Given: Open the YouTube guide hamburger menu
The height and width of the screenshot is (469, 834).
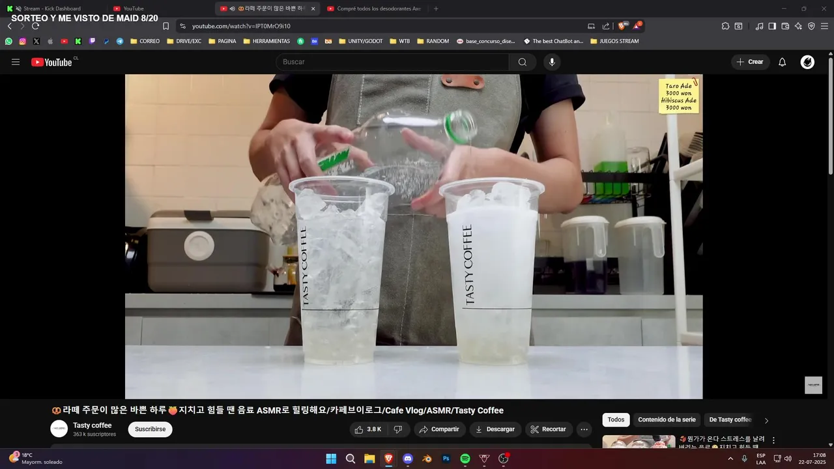Looking at the screenshot, I should 16,62.
